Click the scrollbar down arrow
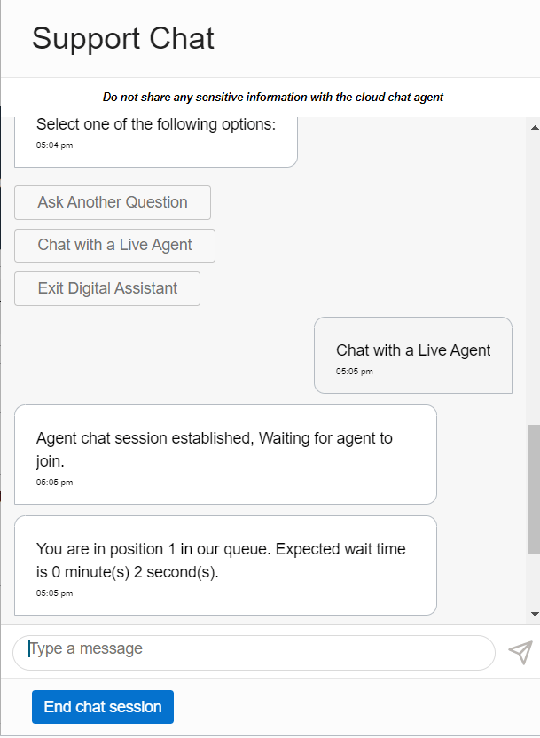 point(534,613)
